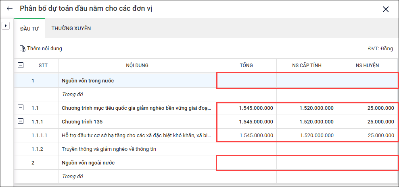Click NS HUYỆN cell of Chương trình 135
The width and height of the screenshot is (399, 187).
pos(367,121)
